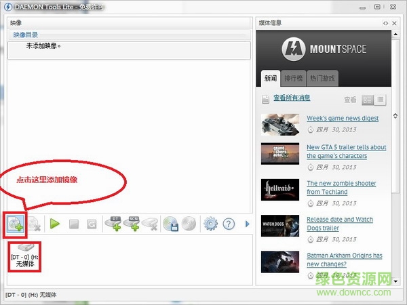Screen dimensions: 407x305
Task: Click the gray Unmount stop button
Action: (74, 224)
